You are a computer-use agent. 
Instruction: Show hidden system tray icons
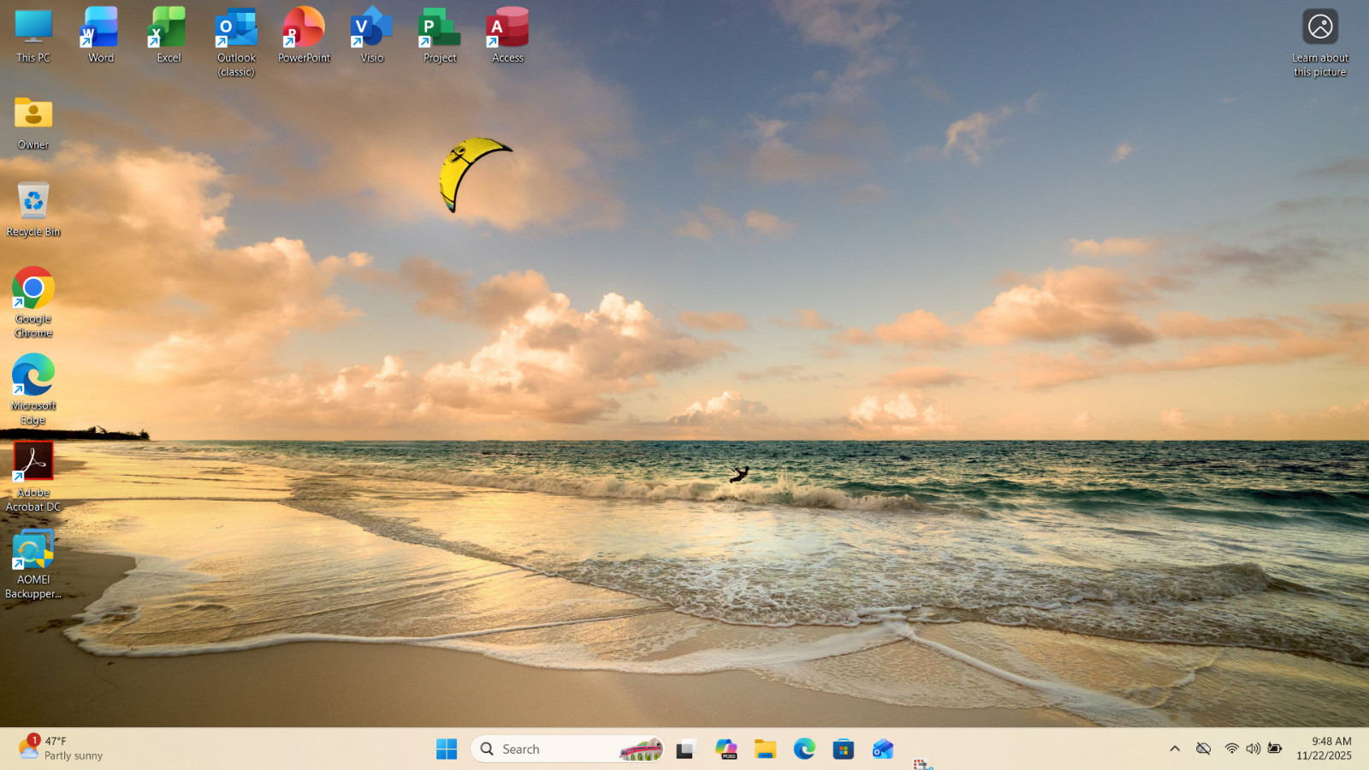pyautogui.click(x=1175, y=749)
